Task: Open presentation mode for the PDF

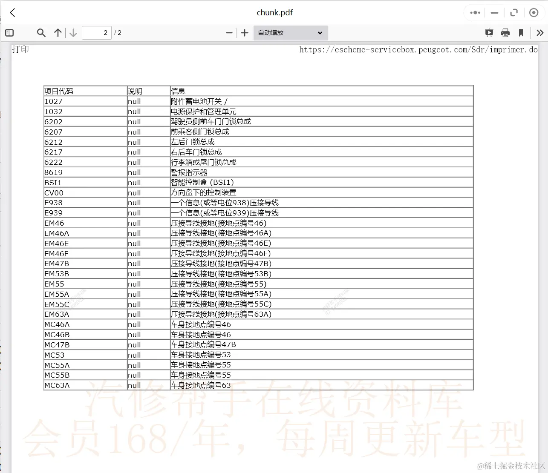Action: (489, 32)
